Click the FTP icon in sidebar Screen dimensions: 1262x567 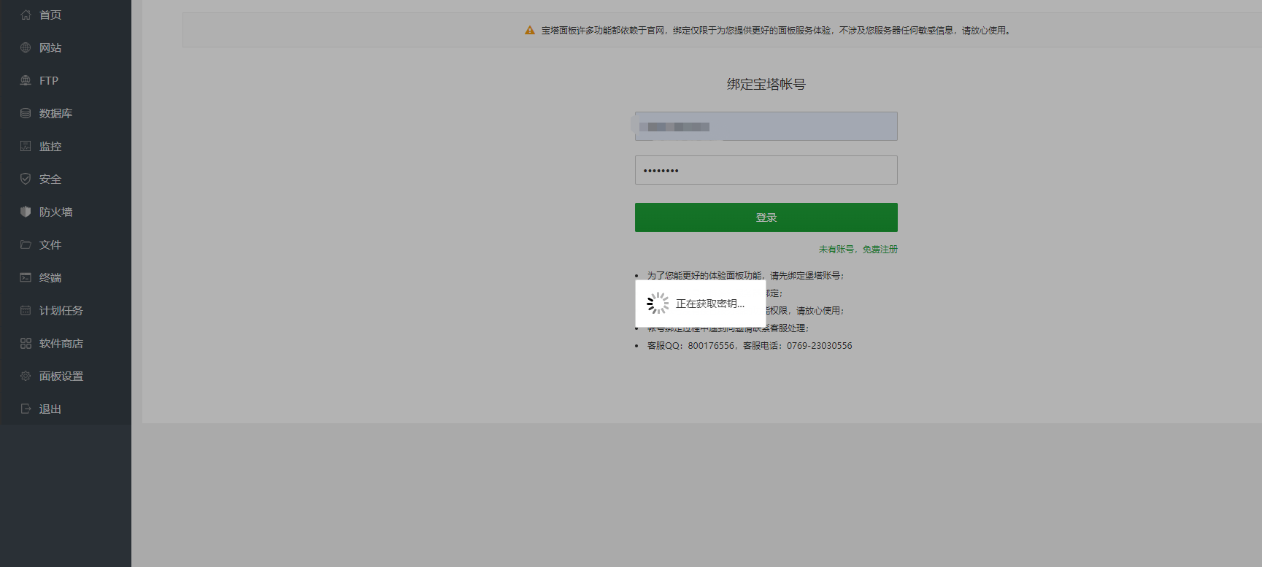[26, 80]
